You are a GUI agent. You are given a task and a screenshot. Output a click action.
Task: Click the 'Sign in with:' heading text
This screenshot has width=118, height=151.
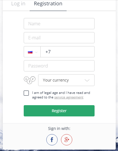point(59,129)
